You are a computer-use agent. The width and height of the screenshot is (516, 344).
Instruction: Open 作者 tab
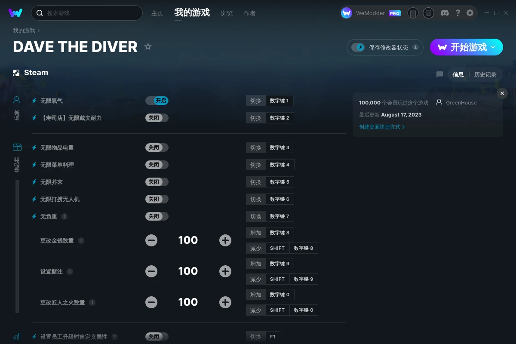pyautogui.click(x=249, y=13)
